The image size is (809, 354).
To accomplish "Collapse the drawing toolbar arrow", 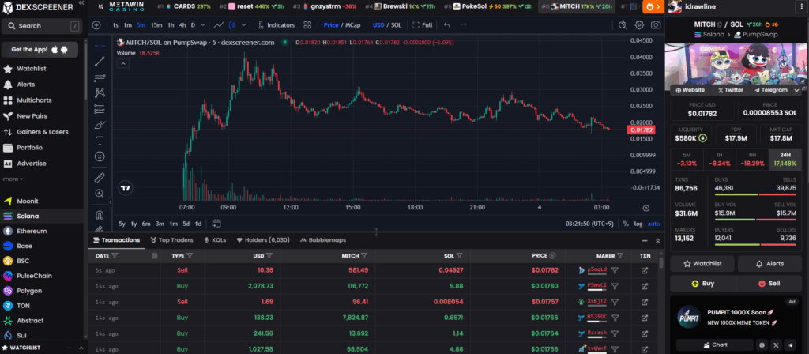I will tap(110, 202).
